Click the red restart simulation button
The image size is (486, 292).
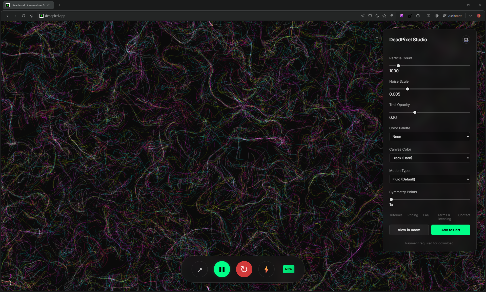[244, 269]
